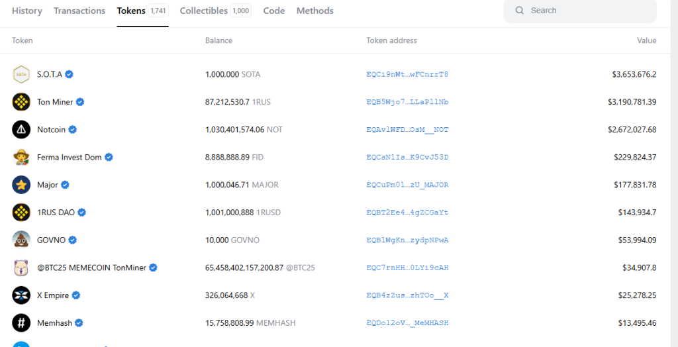Click the Ton Miner token logo
Image resolution: width=678 pixels, height=347 pixels.
[x=21, y=102]
